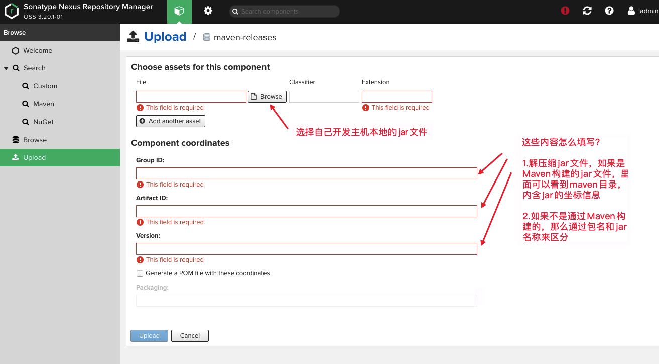Click the refresh icon in header
The width and height of the screenshot is (659, 364).
point(587,11)
